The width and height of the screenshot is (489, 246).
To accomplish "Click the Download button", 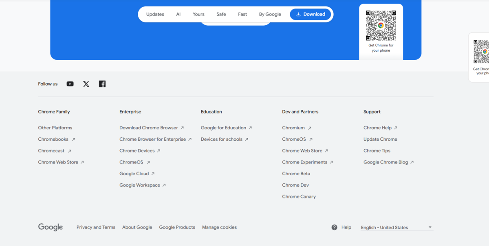I will [311, 14].
